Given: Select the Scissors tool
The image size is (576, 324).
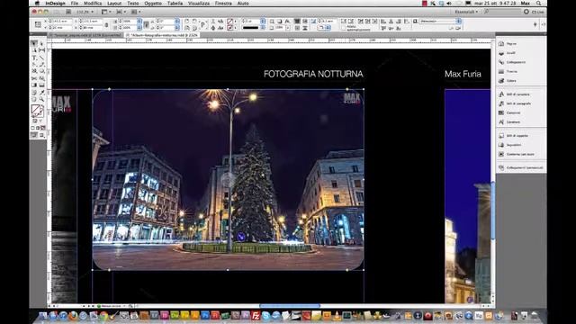Looking at the screenshot, I should [x=34, y=78].
